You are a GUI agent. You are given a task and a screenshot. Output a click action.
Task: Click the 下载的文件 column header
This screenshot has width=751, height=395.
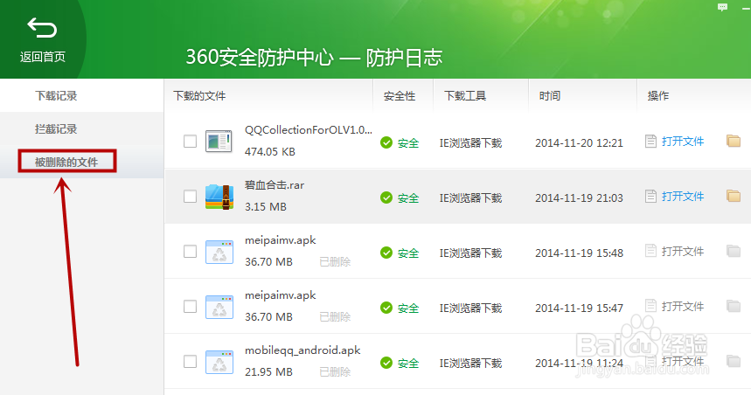tap(199, 96)
